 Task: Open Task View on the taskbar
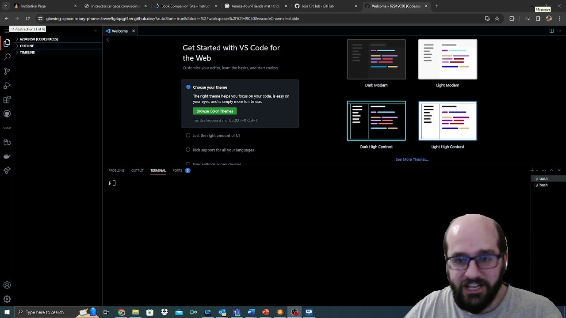pos(106,312)
